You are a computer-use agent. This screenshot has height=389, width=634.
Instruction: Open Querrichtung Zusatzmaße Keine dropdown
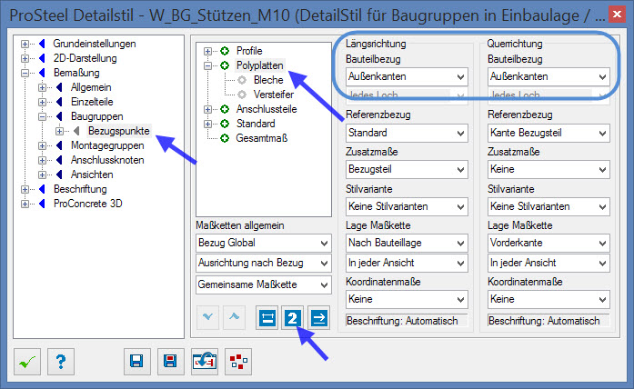(548, 170)
